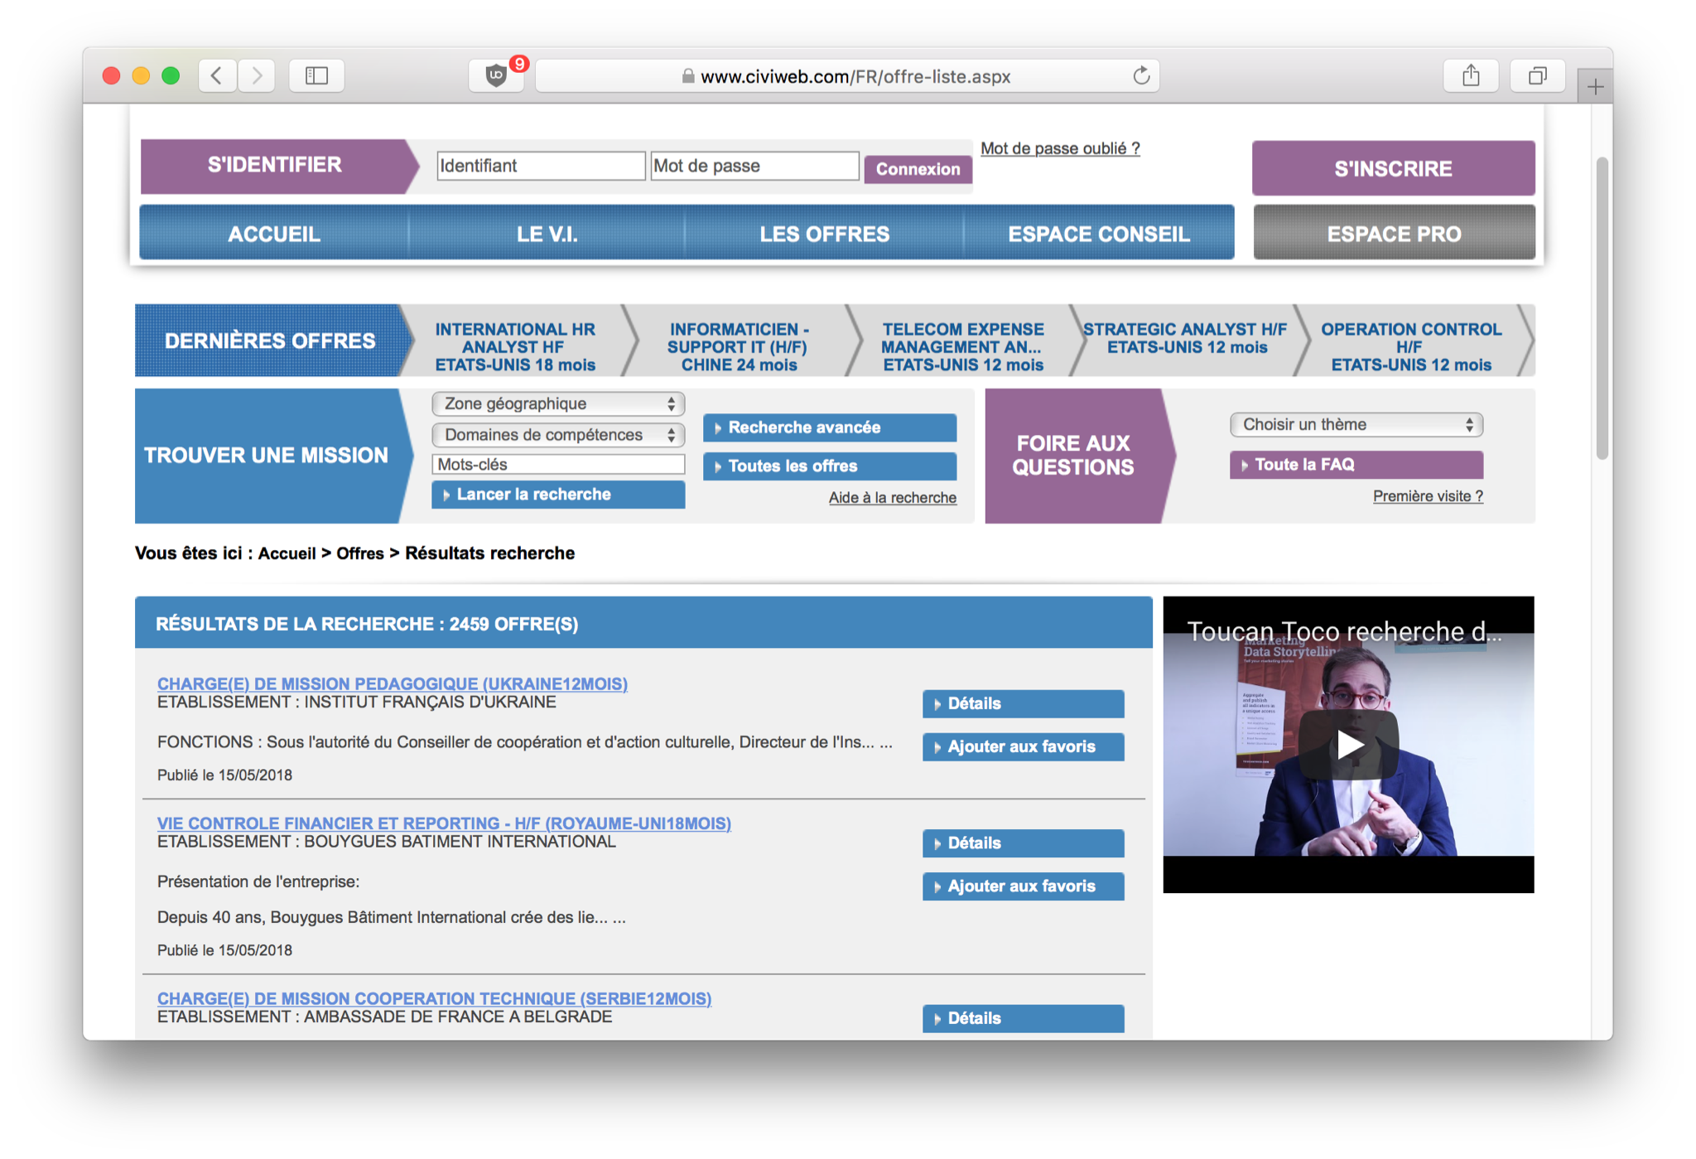Open the LE V.I. menu tab

tap(547, 234)
